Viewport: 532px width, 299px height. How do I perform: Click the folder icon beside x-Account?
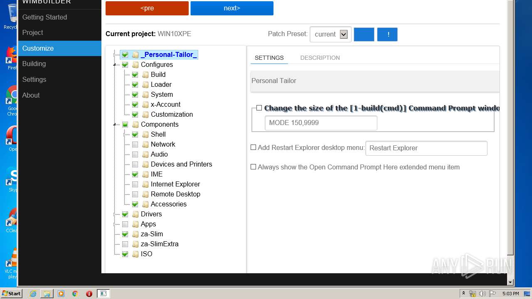tap(145, 105)
